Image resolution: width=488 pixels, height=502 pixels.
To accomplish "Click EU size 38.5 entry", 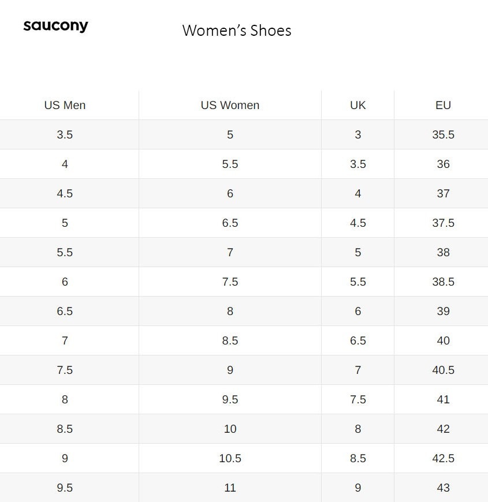I will (x=443, y=282).
